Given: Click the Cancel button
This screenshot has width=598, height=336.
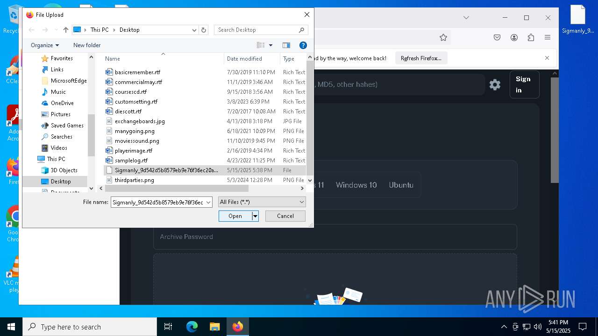Looking at the screenshot, I should (285, 216).
